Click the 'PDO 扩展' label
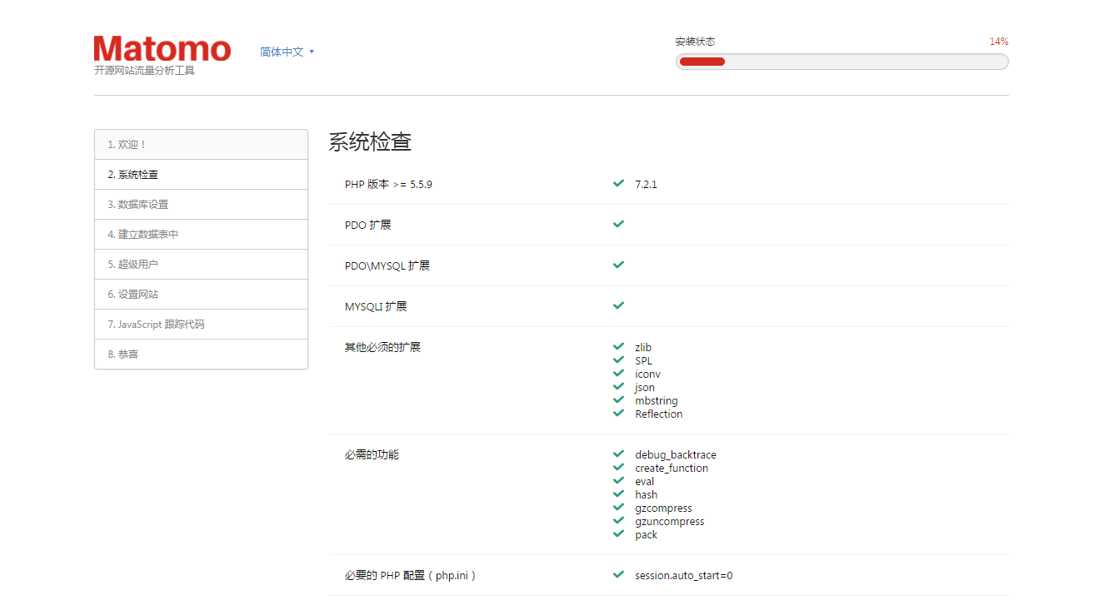The width and height of the screenshot is (1104, 605). (x=367, y=226)
